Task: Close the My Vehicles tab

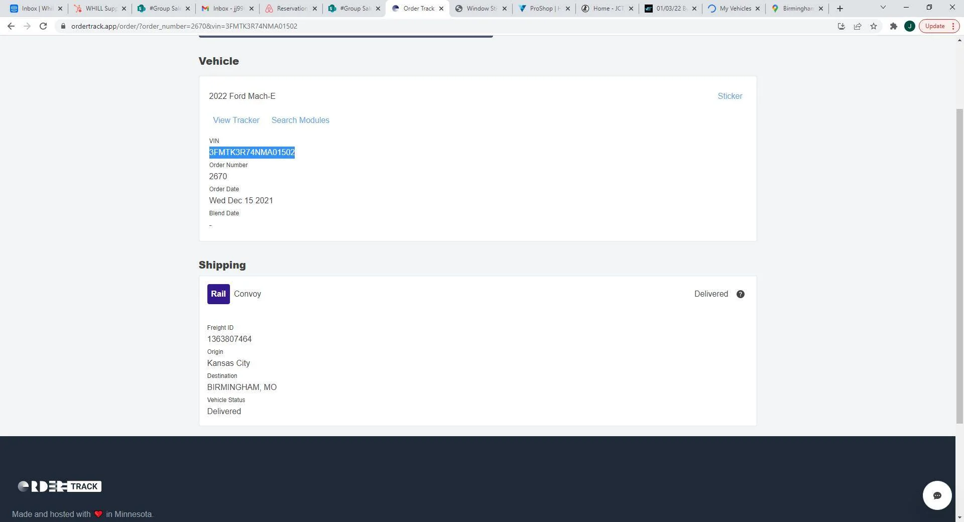Action: point(758,9)
